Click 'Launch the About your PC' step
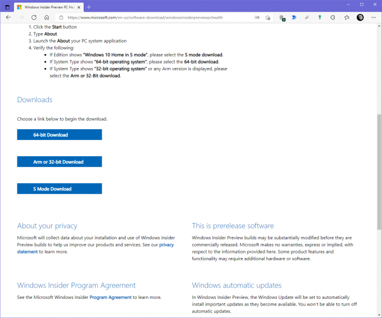This screenshot has height=318, width=382. tap(80, 41)
